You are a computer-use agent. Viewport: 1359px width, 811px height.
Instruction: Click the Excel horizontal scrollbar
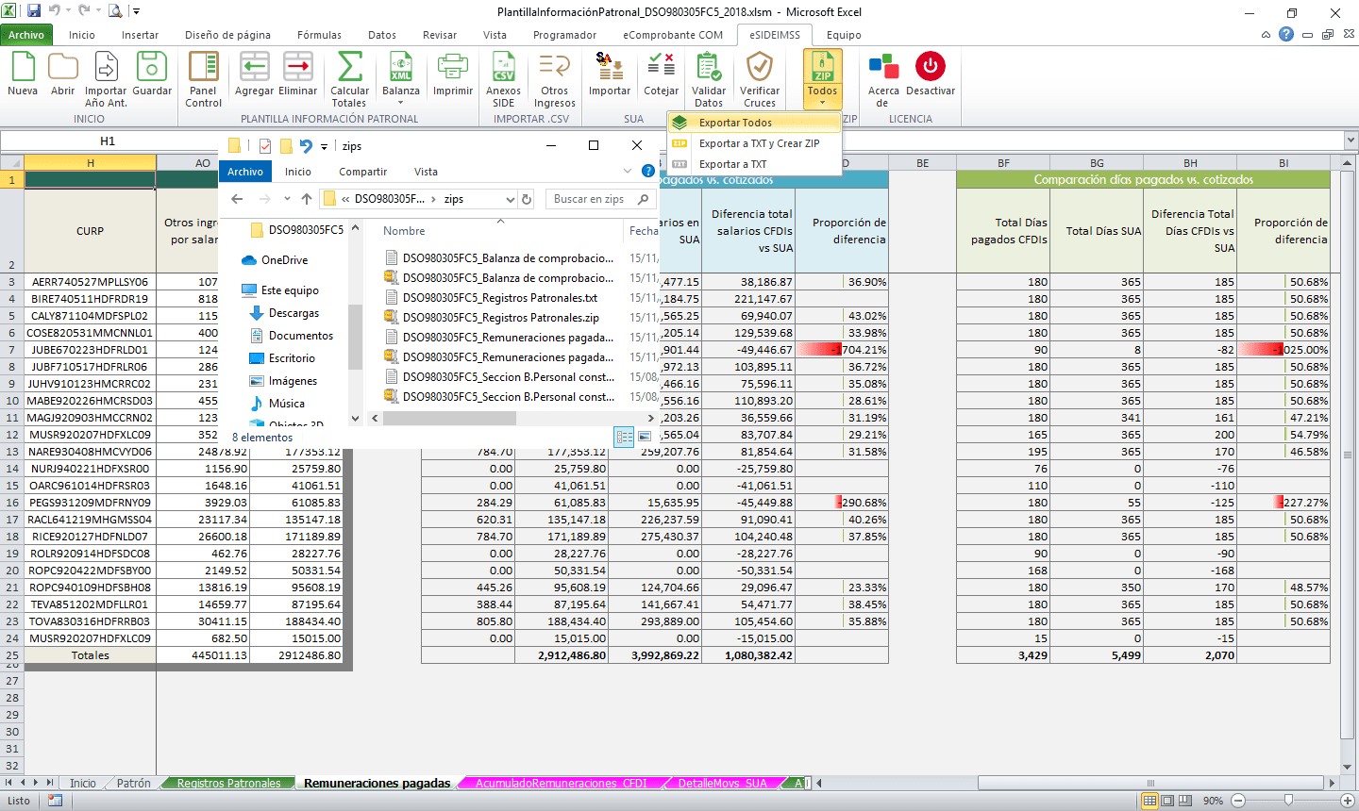click(x=1150, y=783)
